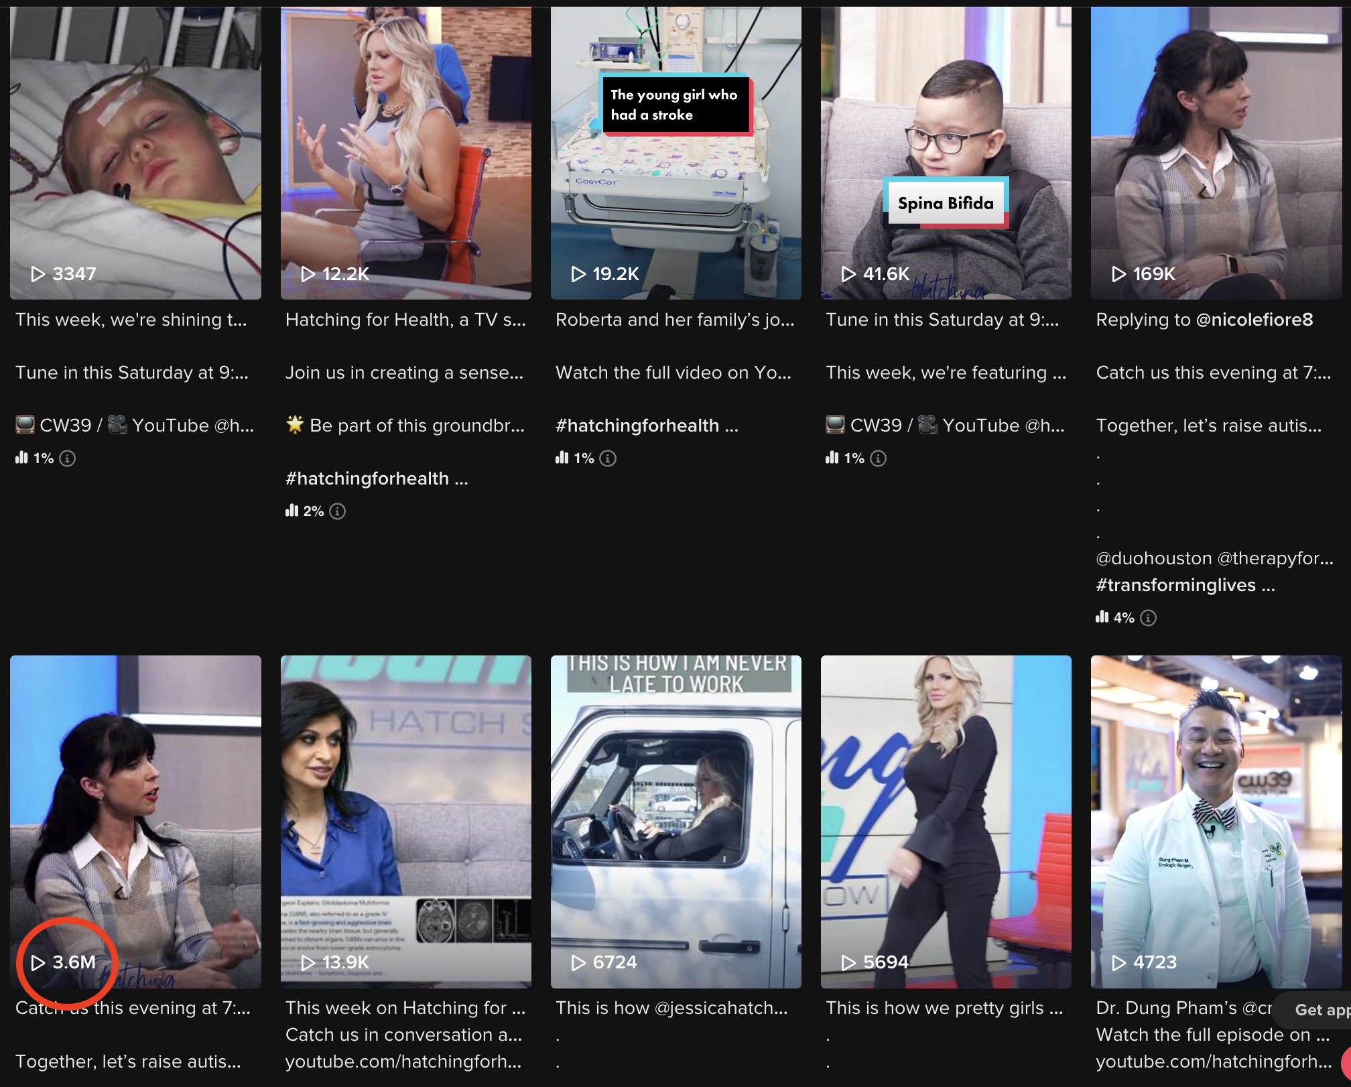Open Dr. Dung Pham video thumbnail
This screenshot has width=1351, height=1087.
[x=1216, y=821]
